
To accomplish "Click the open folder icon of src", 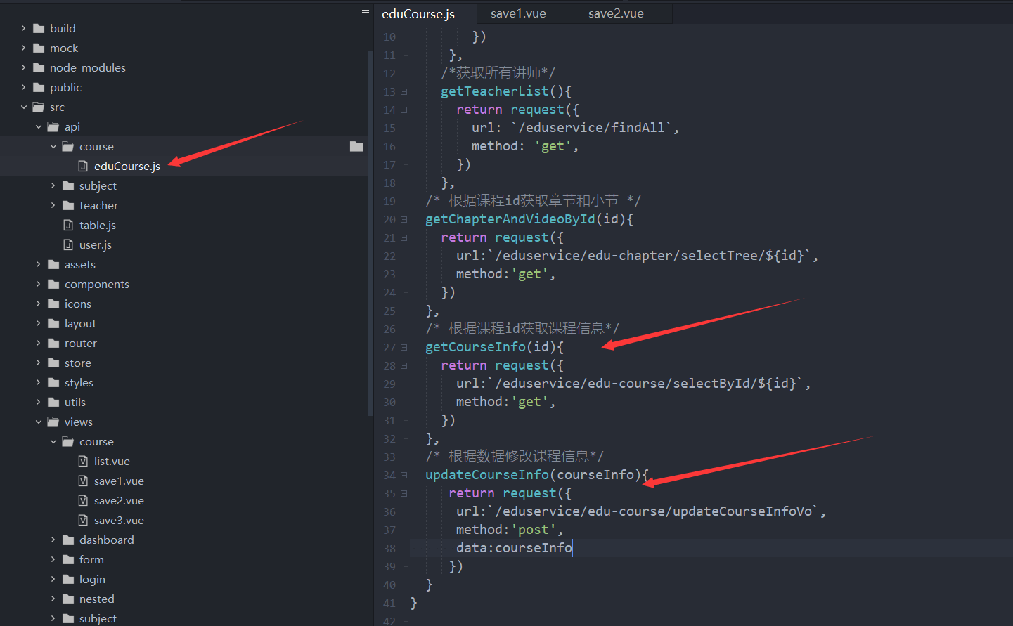I will pyautogui.click(x=39, y=107).
